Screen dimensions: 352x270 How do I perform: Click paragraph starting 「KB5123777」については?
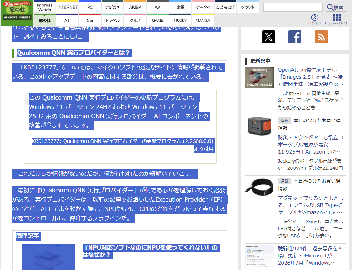click(118, 72)
